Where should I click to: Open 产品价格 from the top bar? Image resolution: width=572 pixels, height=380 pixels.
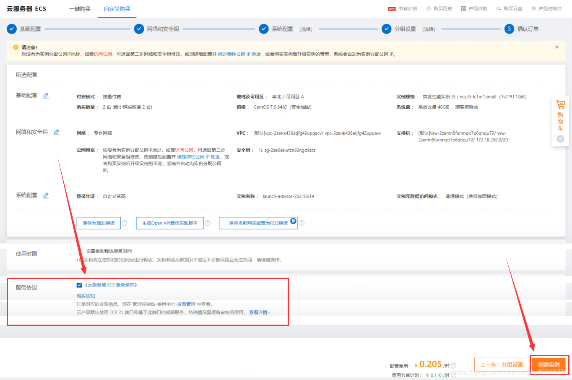(x=474, y=8)
